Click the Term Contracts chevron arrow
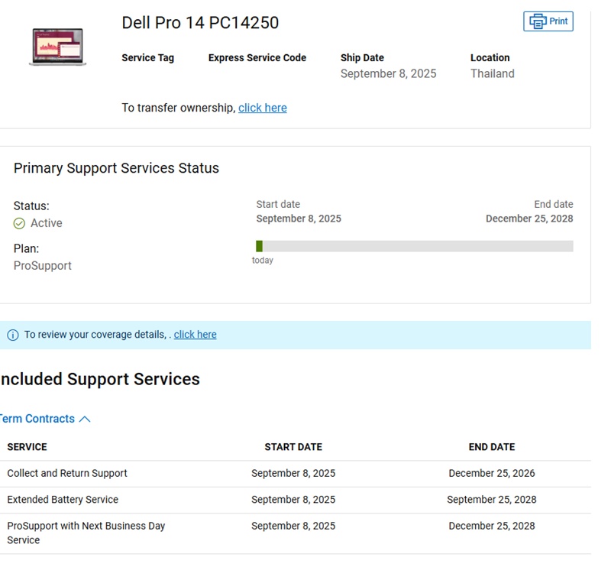This screenshot has width=611, height=567. click(x=85, y=419)
